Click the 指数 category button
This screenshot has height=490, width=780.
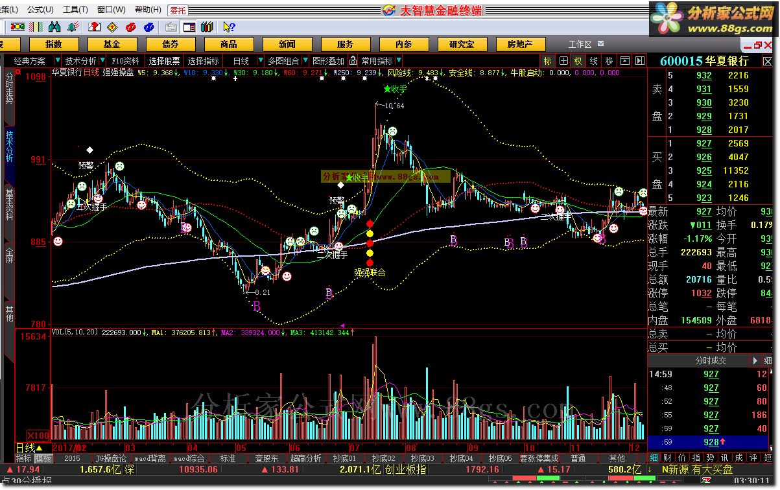[54, 44]
